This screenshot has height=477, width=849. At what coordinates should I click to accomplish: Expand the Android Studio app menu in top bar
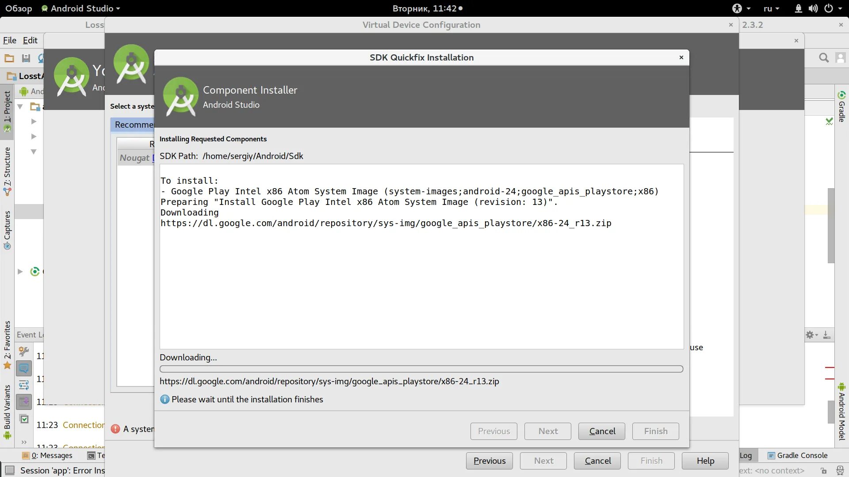(81, 8)
